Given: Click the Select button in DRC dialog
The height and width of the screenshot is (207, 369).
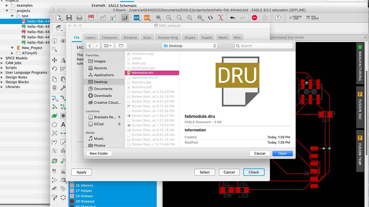Looking at the screenshot, I should point(205,172).
